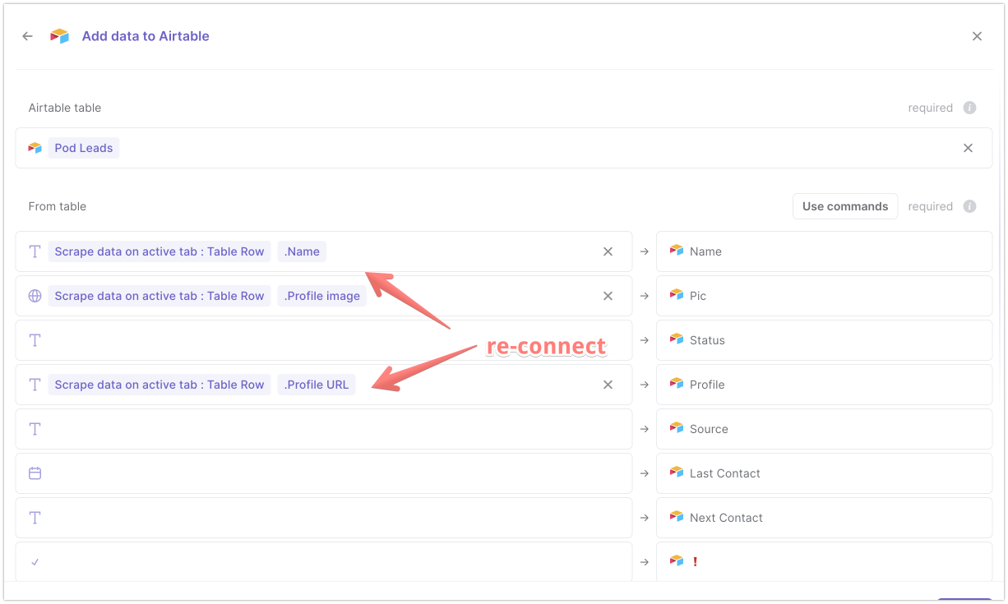Remove the Pod Leads table selection
The image size is (1008, 604).
pyautogui.click(x=968, y=148)
